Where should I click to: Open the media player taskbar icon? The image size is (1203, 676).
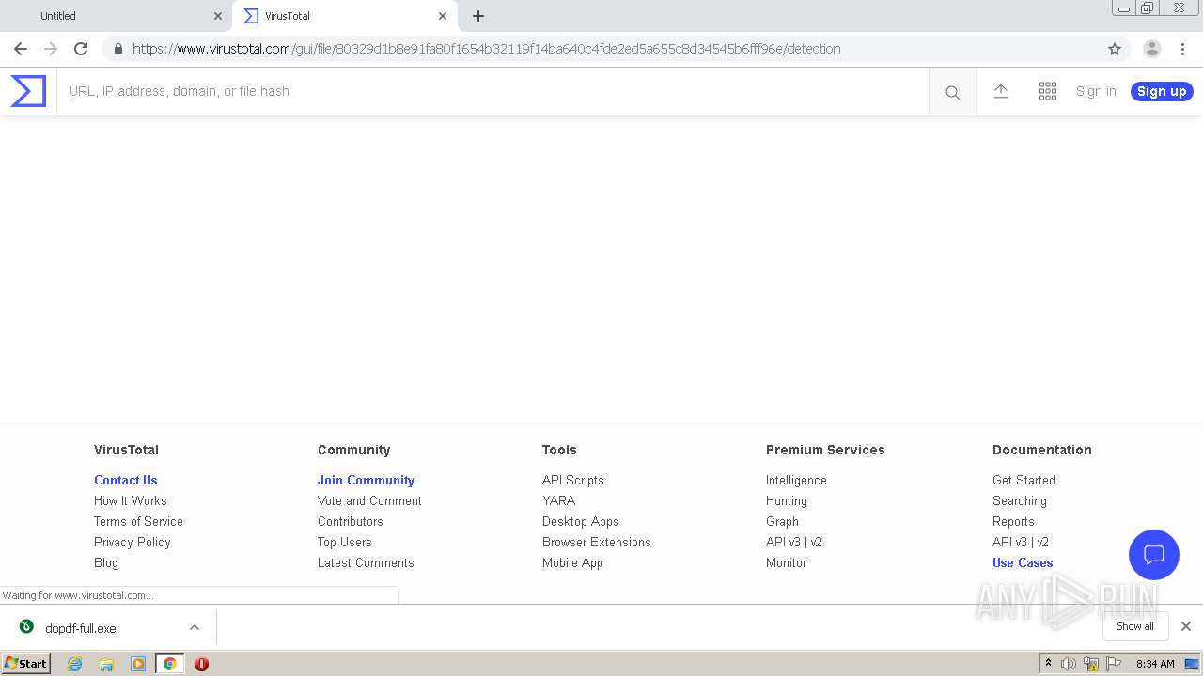(138, 664)
